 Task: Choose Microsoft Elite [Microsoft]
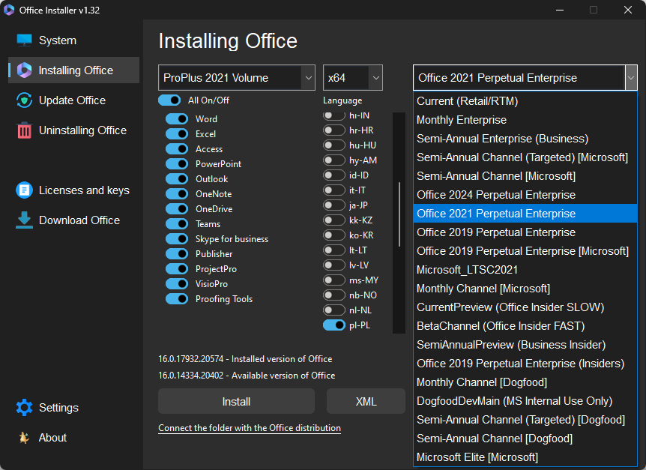coord(525,457)
